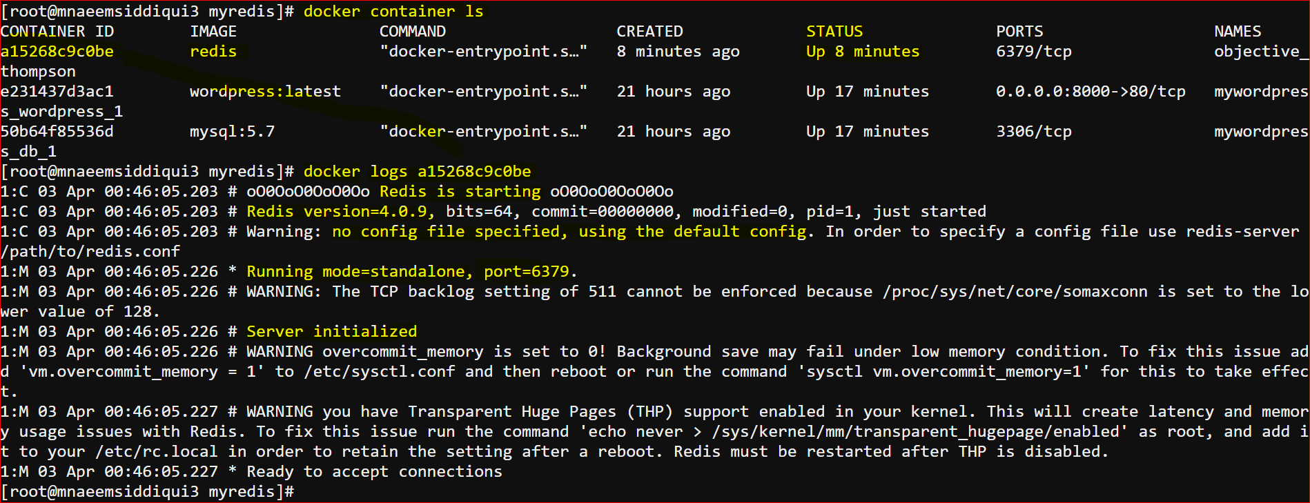Click the container ID a15268c9c0be in table
The height and width of the screenshot is (503, 1310).
point(57,51)
